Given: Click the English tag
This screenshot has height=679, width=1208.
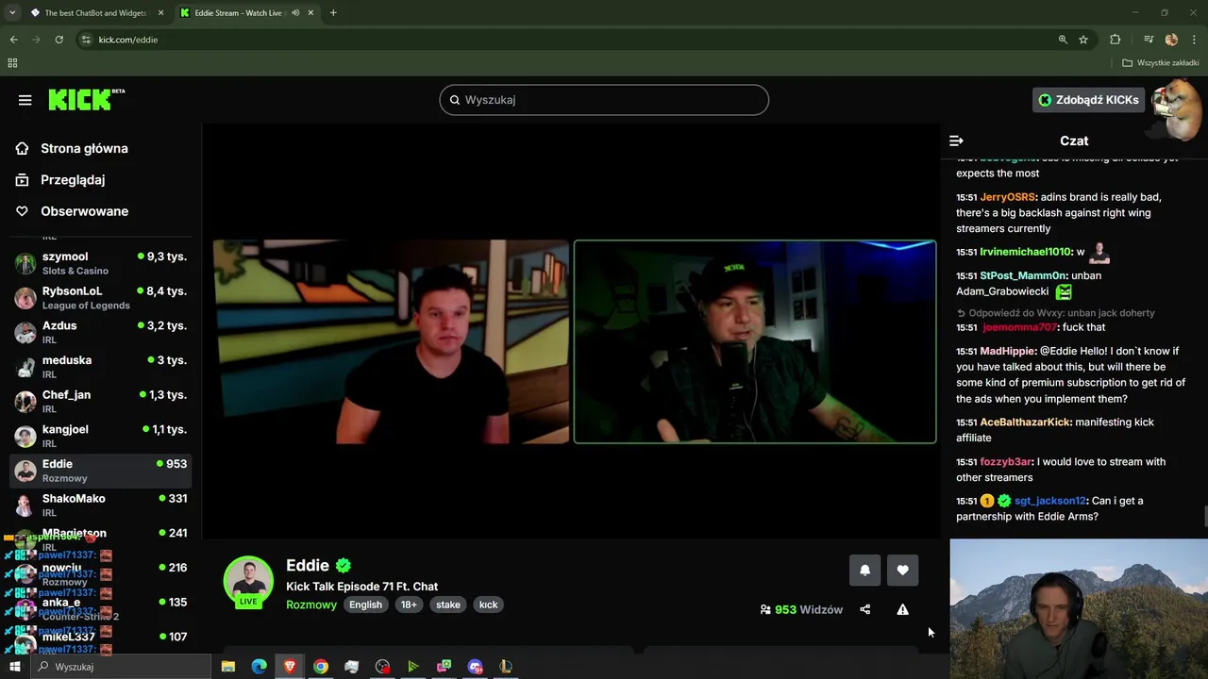Looking at the screenshot, I should click(x=365, y=604).
